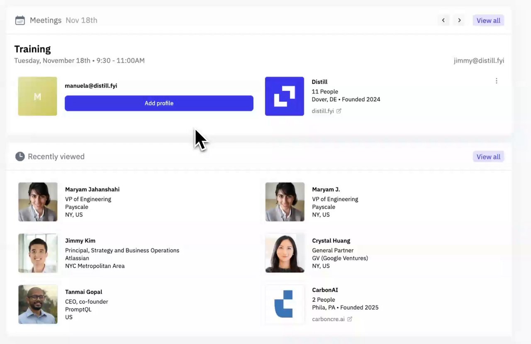Click View all in Meetings section
Viewport: 531px width, 344px height.
[488, 20]
